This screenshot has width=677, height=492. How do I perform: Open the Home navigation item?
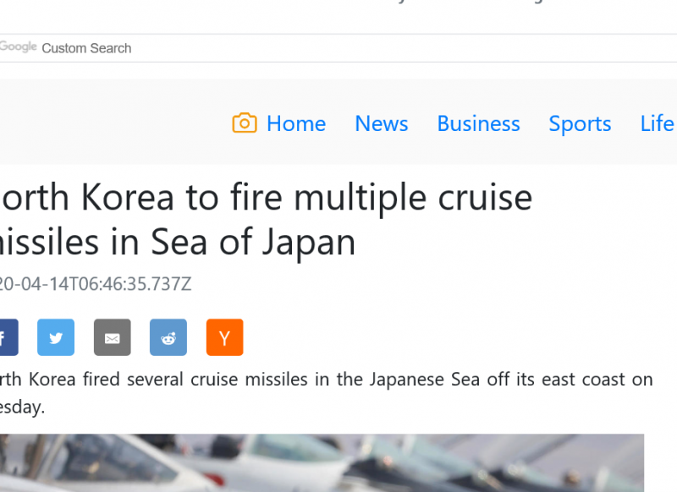pos(295,123)
